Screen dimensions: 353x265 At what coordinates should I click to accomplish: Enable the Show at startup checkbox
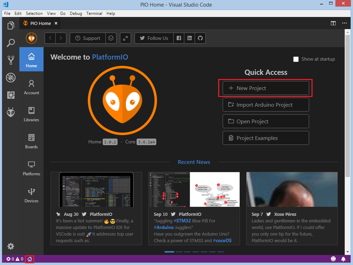coord(296,59)
